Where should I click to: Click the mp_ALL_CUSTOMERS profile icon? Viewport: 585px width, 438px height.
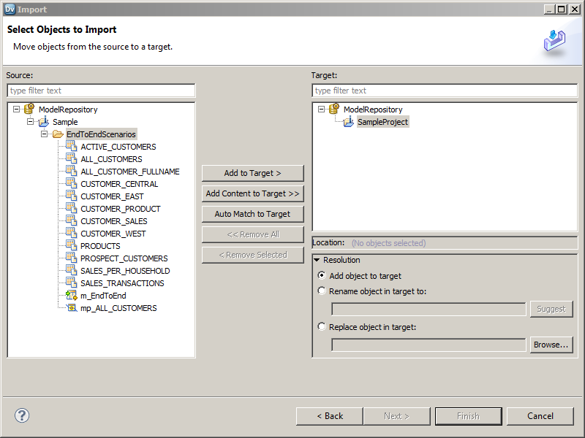[71, 308]
